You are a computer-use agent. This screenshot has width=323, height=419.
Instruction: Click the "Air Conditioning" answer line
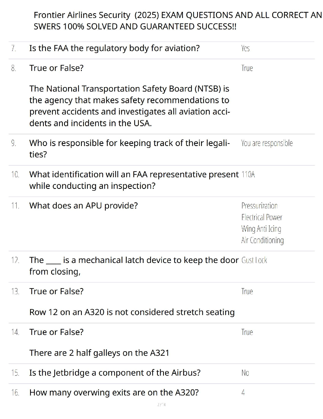[x=263, y=240]
